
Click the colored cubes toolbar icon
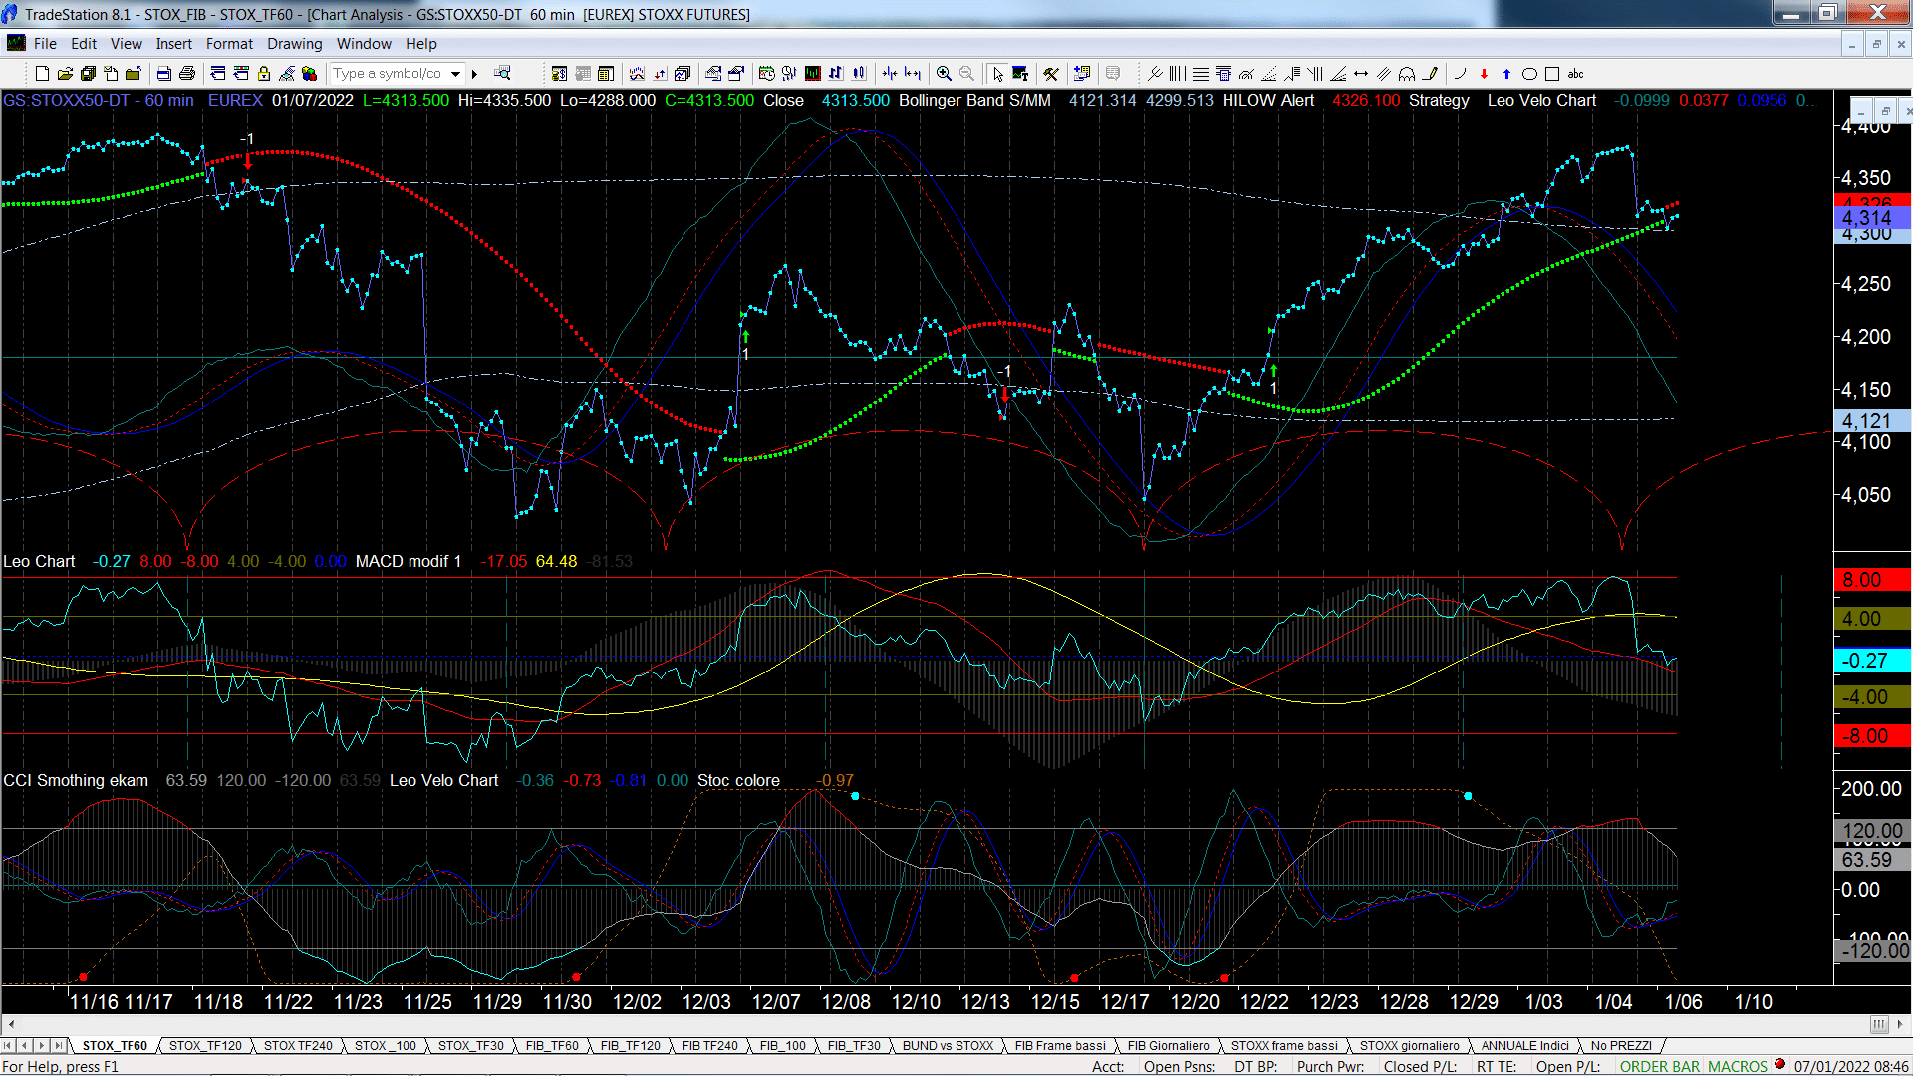[x=310, y=73]
